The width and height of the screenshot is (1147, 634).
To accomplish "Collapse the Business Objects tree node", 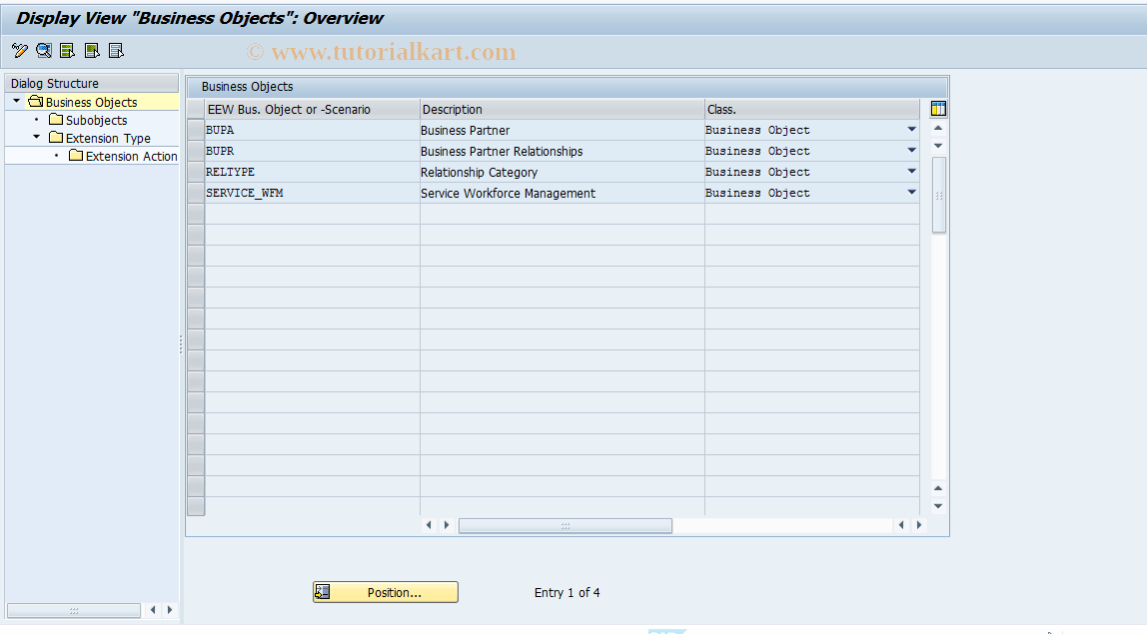I will click(x=16, y=101).
